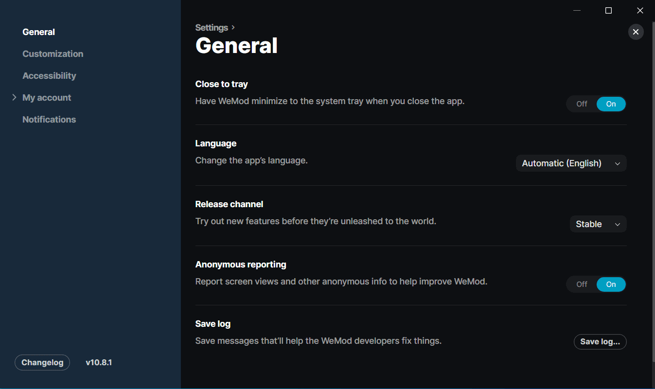This screenshot has width=655, height=389.
Task: Minimize the WeMod window
Action: [577, 10]
